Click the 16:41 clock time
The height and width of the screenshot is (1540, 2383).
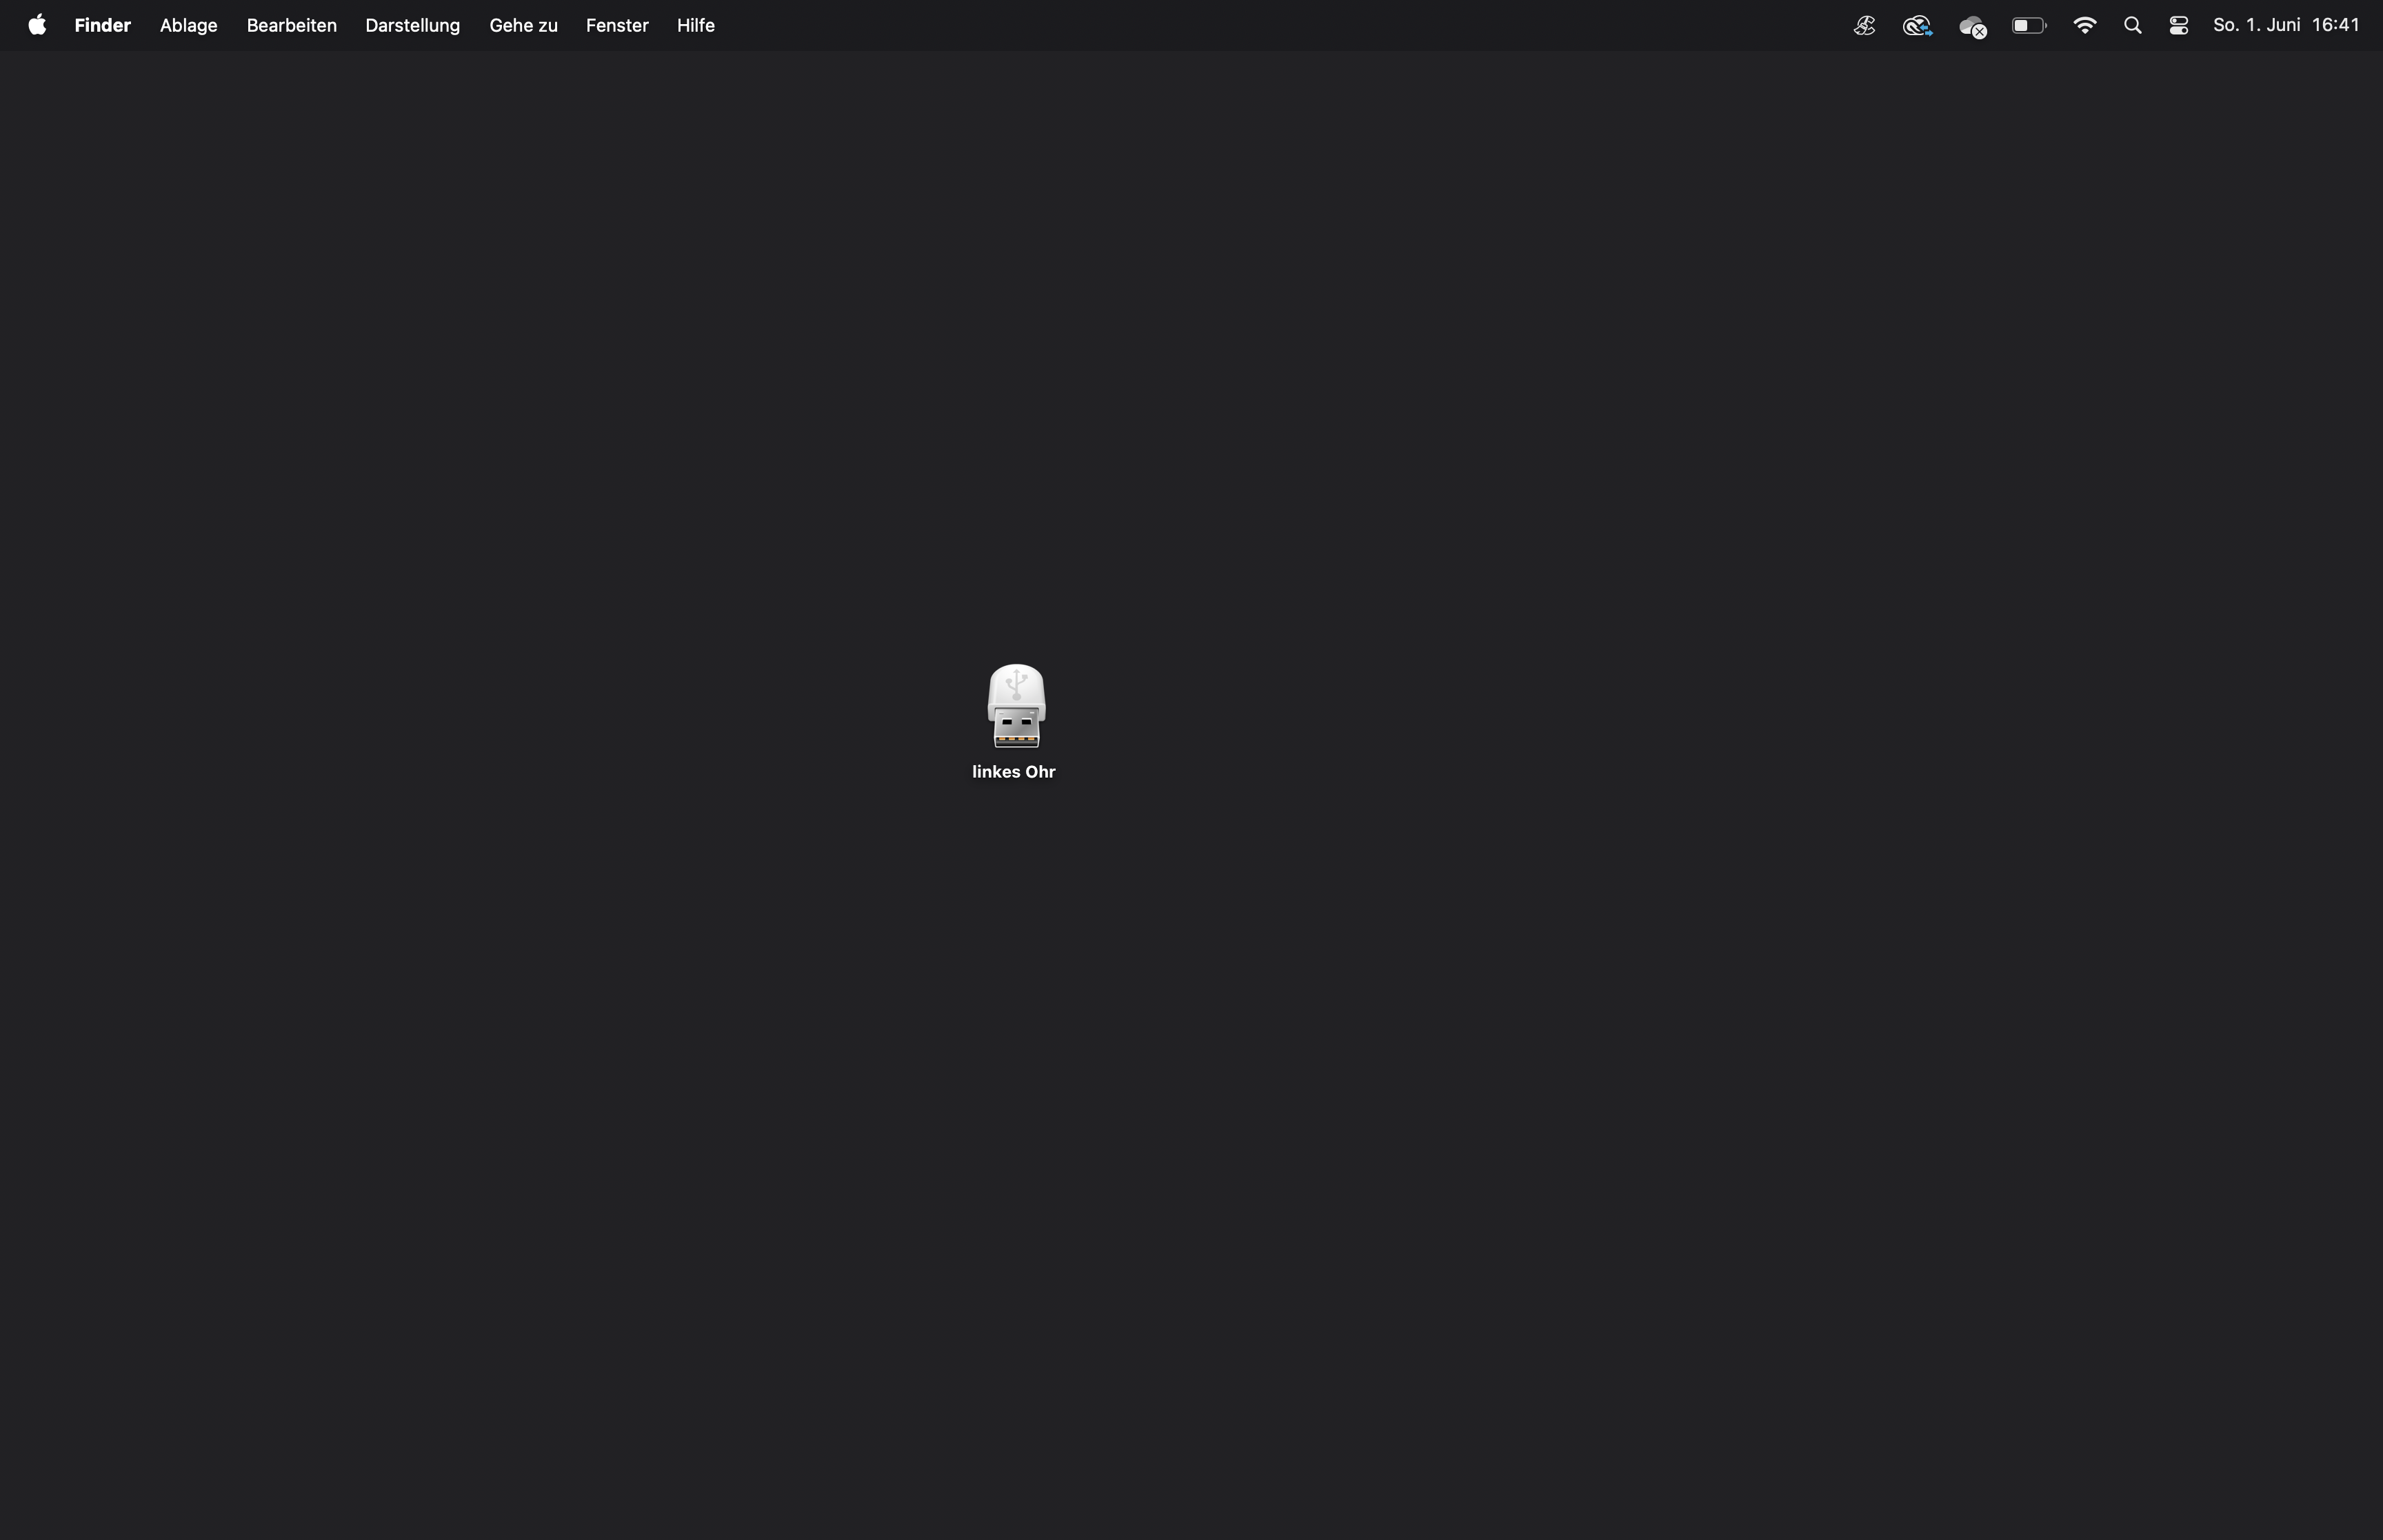point(2335,25)
